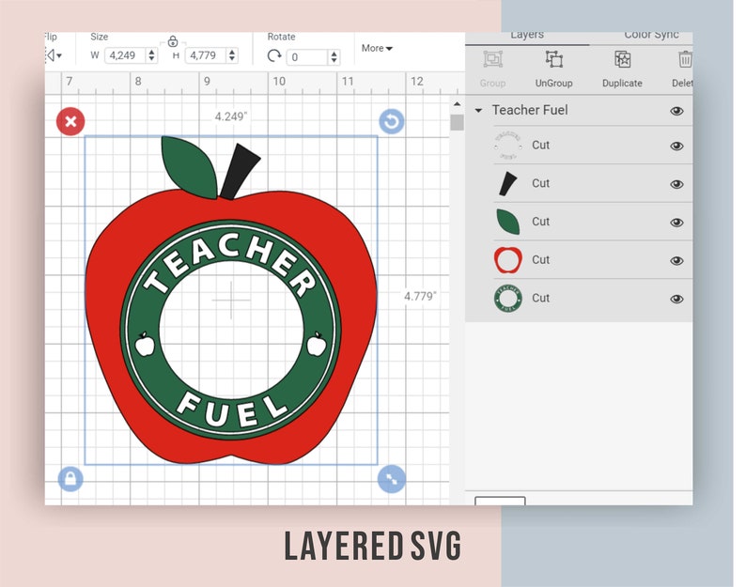Click the rotate handle on the selection box
Image resolution: width=746 pixels, height=587 pixels.
click(392, 121)
